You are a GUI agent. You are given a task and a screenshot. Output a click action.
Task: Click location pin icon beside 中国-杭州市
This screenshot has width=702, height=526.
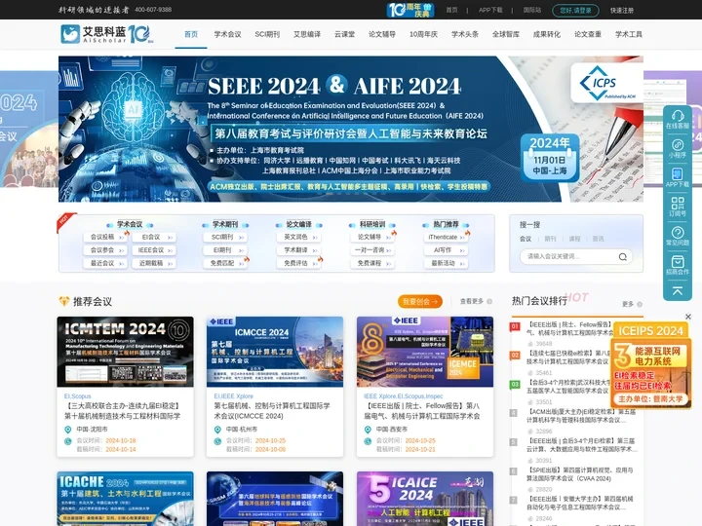click(x=217, y=430)
